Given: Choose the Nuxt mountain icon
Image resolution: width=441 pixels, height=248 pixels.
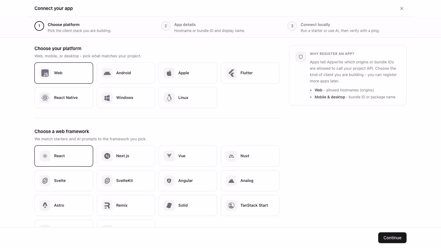Looking at the screenshot, I should point(231,156).
